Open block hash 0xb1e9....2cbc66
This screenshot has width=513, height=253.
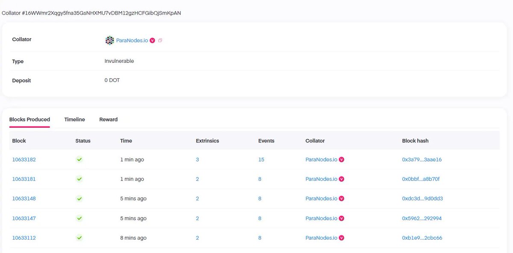point(422,238)
